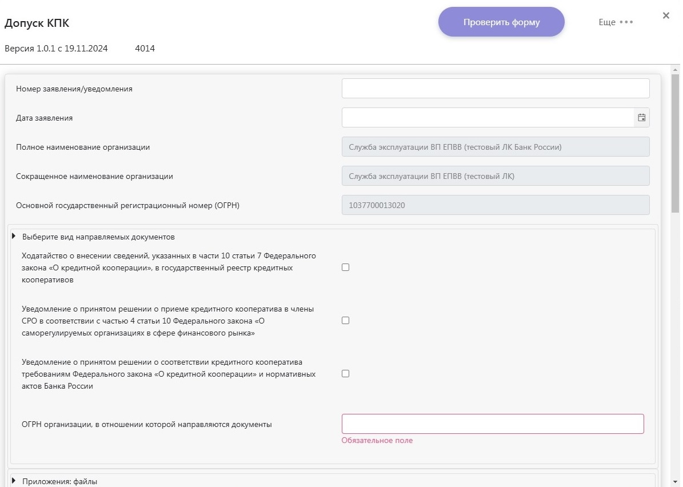Click the Полное наименование организации field
Viewport: 683px width, 487px height.
click(x=495, y=147)
